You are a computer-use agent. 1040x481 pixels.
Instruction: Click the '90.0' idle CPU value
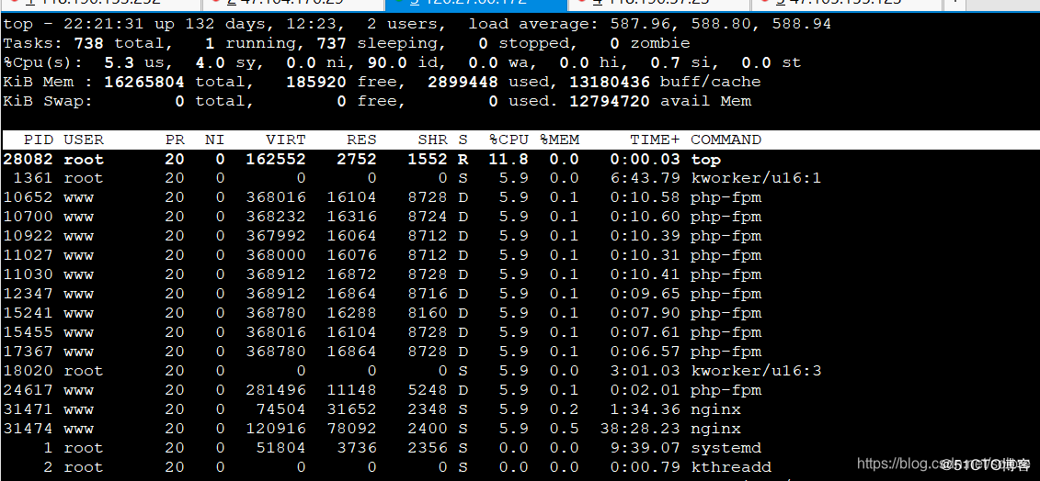[387, 62]
